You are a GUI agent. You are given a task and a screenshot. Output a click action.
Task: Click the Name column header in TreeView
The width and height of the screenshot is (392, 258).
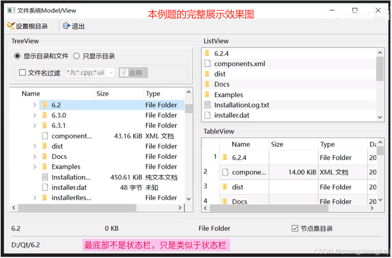31,93
